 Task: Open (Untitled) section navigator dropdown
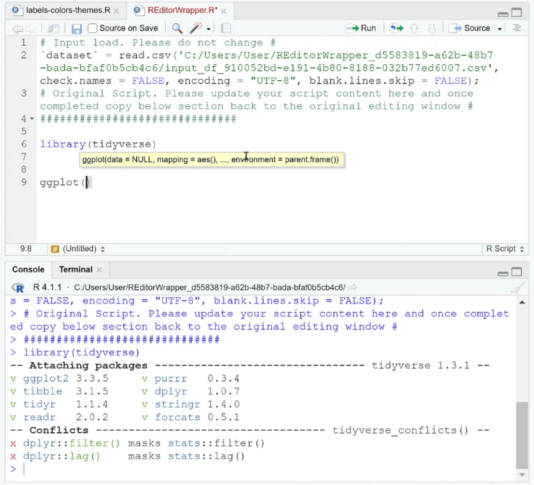click(x=78, y=249)
